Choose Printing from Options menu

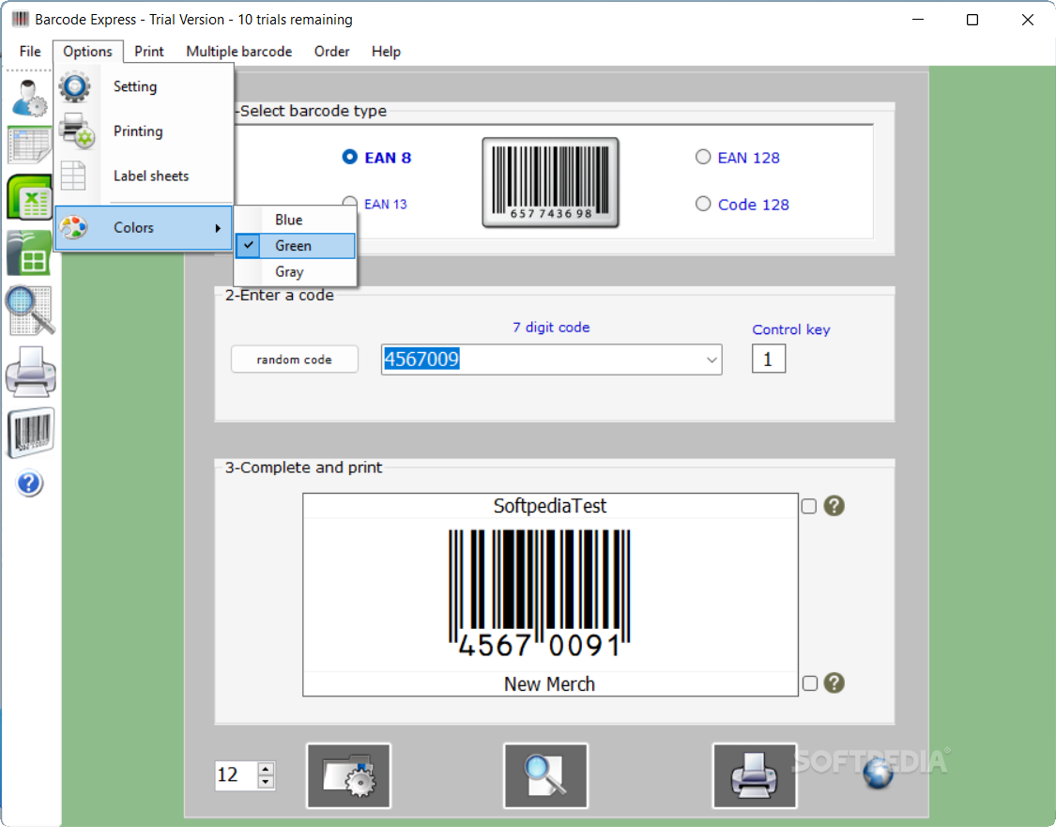coord(145,130)
